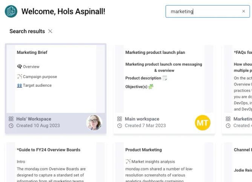Open the Marketing Brief document card
252x182 pixels.
click(x=55, y=89)
